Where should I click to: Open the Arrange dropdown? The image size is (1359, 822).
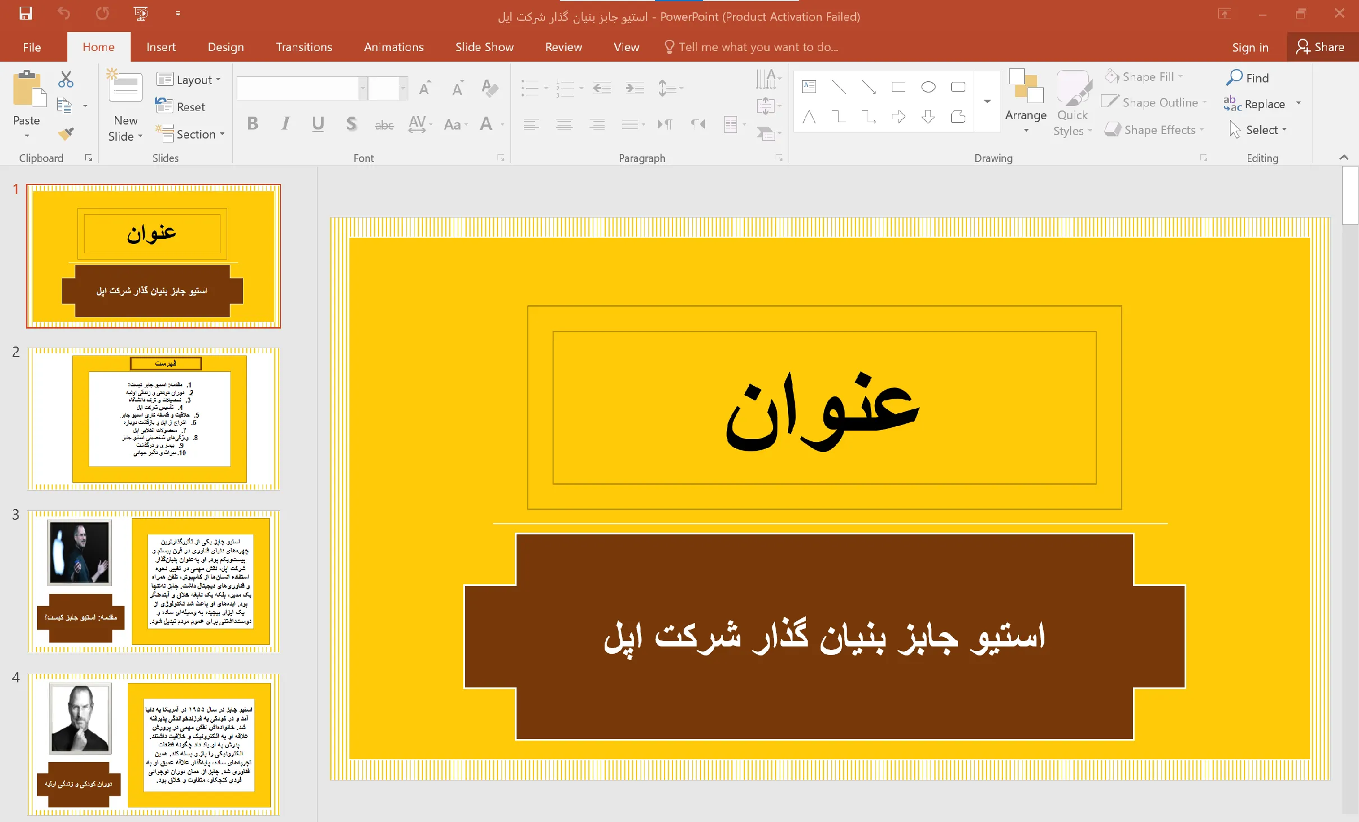(1026, 102)
